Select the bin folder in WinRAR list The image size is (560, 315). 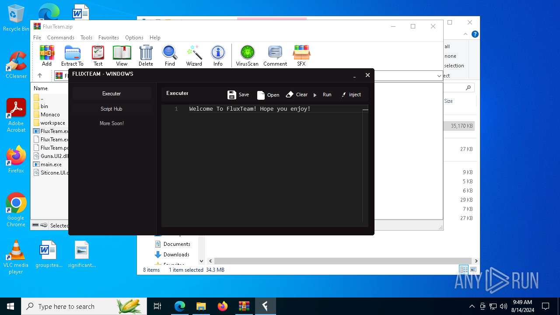[41, 106]
